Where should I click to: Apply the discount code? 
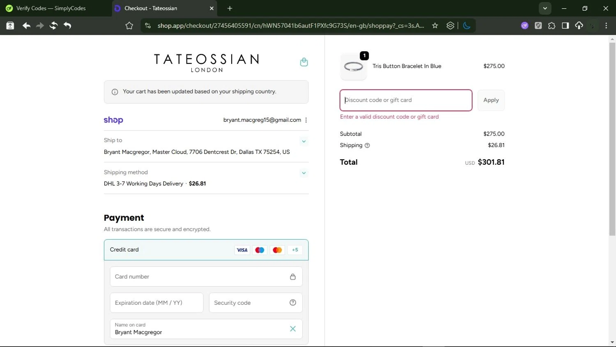491,100
